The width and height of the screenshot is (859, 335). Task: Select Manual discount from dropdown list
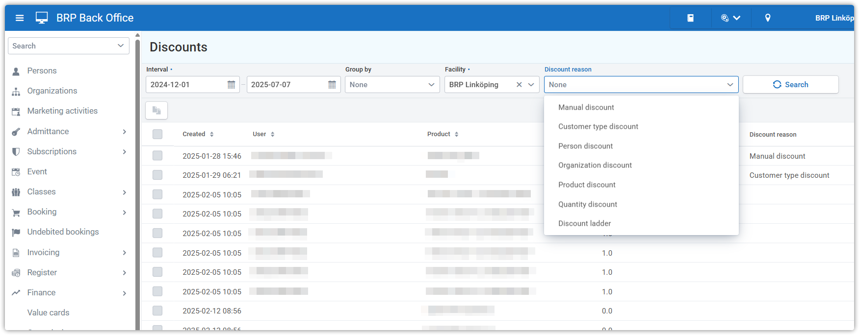pos(586,107)
